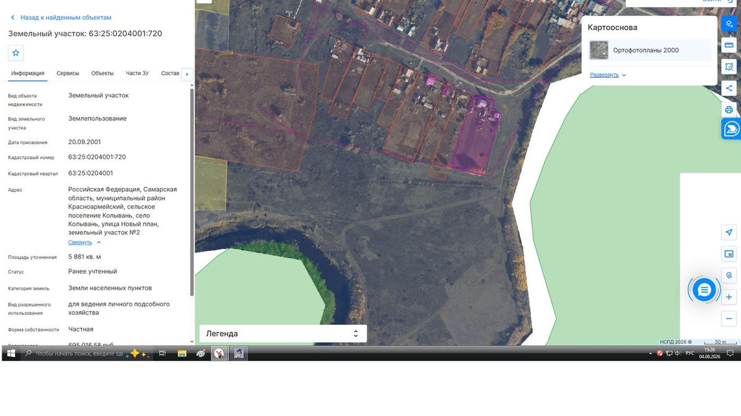741x416 pixels.
Task: Click heading 'Земельный участок: 63:25:0204001:720'
Action: point(85,33)
